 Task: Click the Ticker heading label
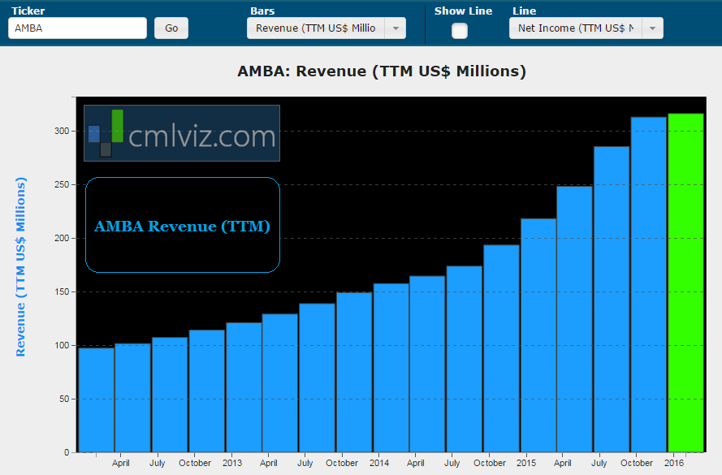(x=28, y=11)
